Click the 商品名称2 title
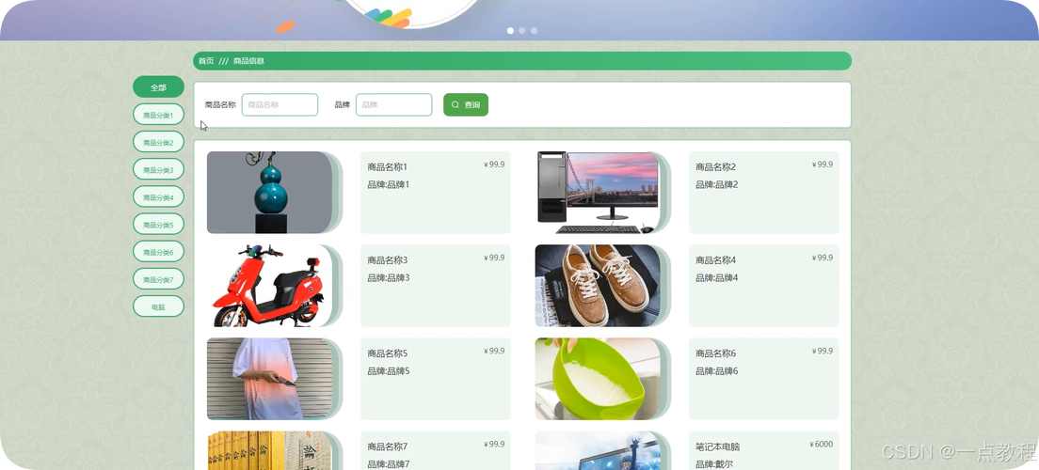The image size is (1039, 470). (x=715, y=166)
